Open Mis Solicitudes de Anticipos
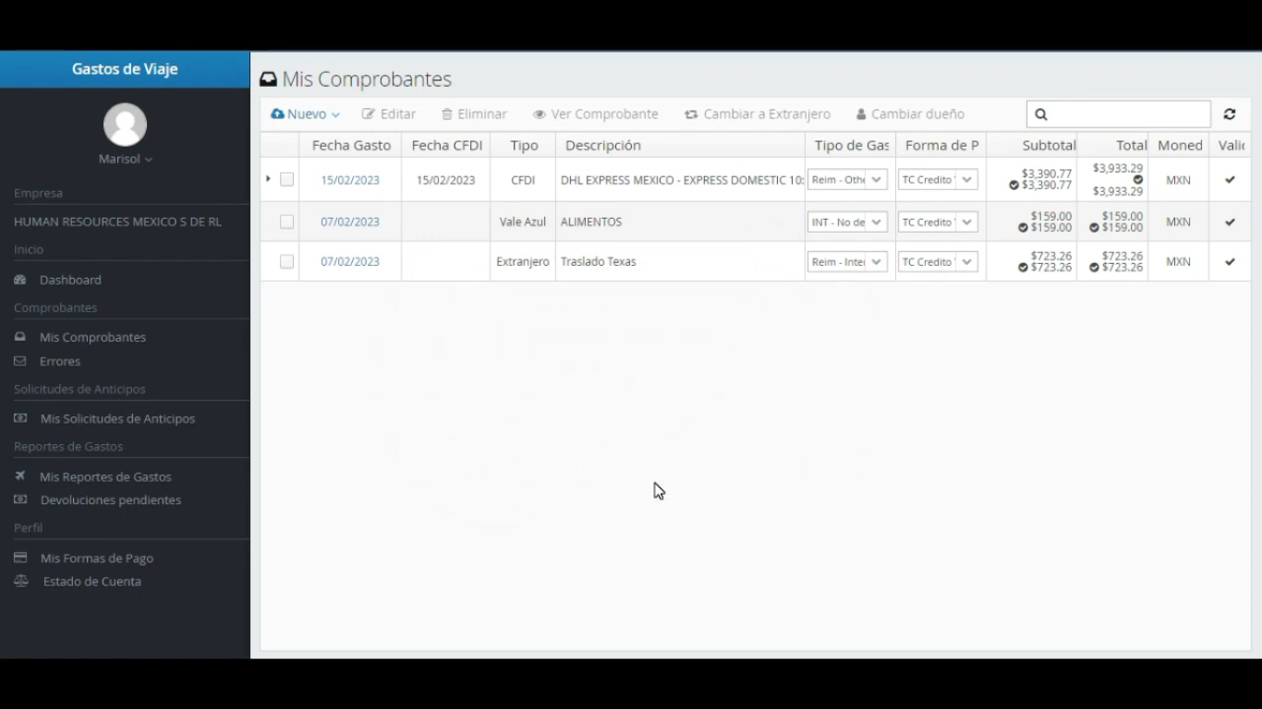This screenshot has height=709, width=1262. coord(117,418)
